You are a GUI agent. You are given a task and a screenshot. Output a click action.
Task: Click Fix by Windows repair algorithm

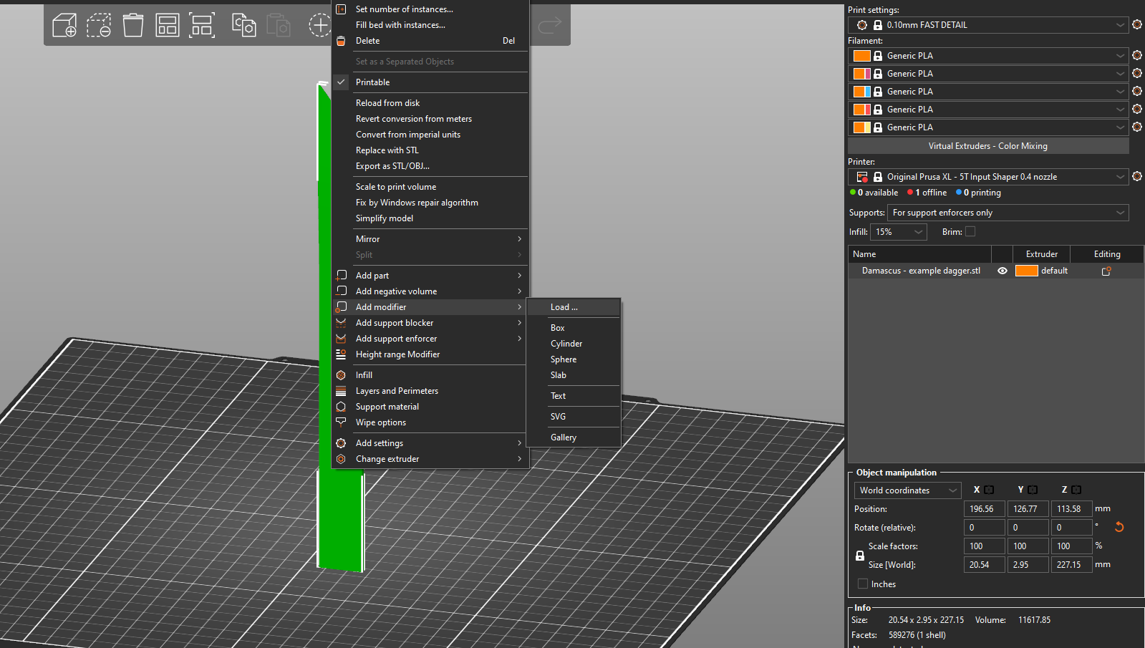(x=430, y=203)
